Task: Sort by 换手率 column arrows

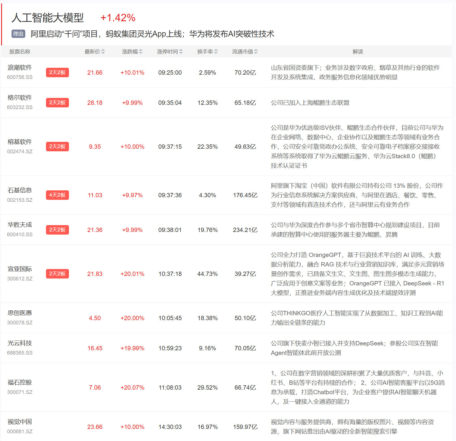Action: [216, 52]
